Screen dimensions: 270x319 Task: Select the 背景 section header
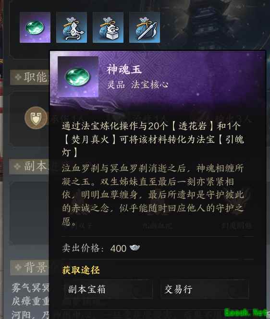click(30, 267)
